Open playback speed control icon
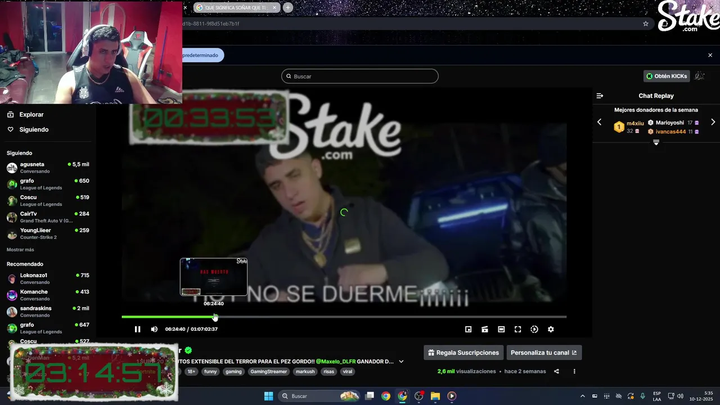The image size is (720, 405). 534,329
